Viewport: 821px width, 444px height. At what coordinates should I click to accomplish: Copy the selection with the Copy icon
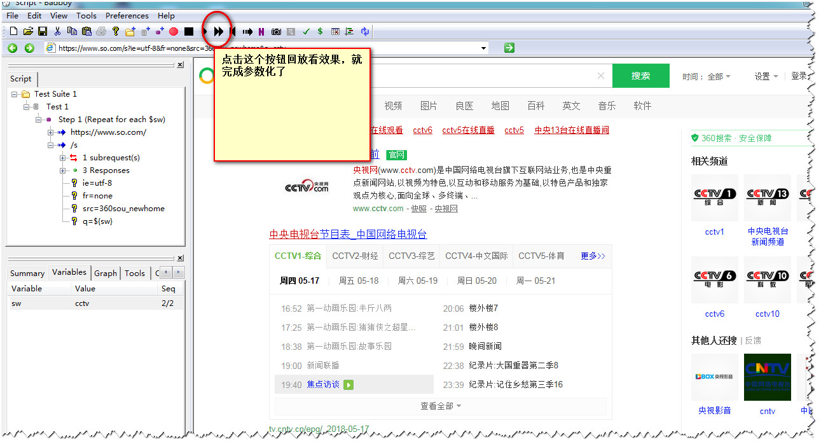[x=72, y=31]
